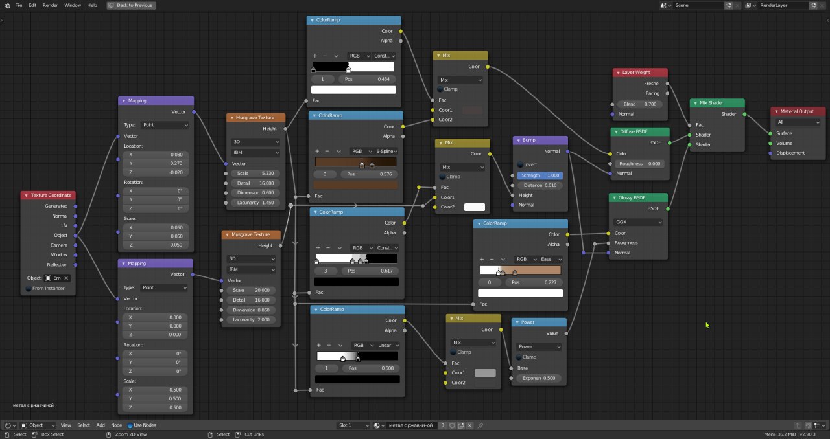Open the Object shader type dropdown
Screen dimensions: 830x439
pos(38,425)
